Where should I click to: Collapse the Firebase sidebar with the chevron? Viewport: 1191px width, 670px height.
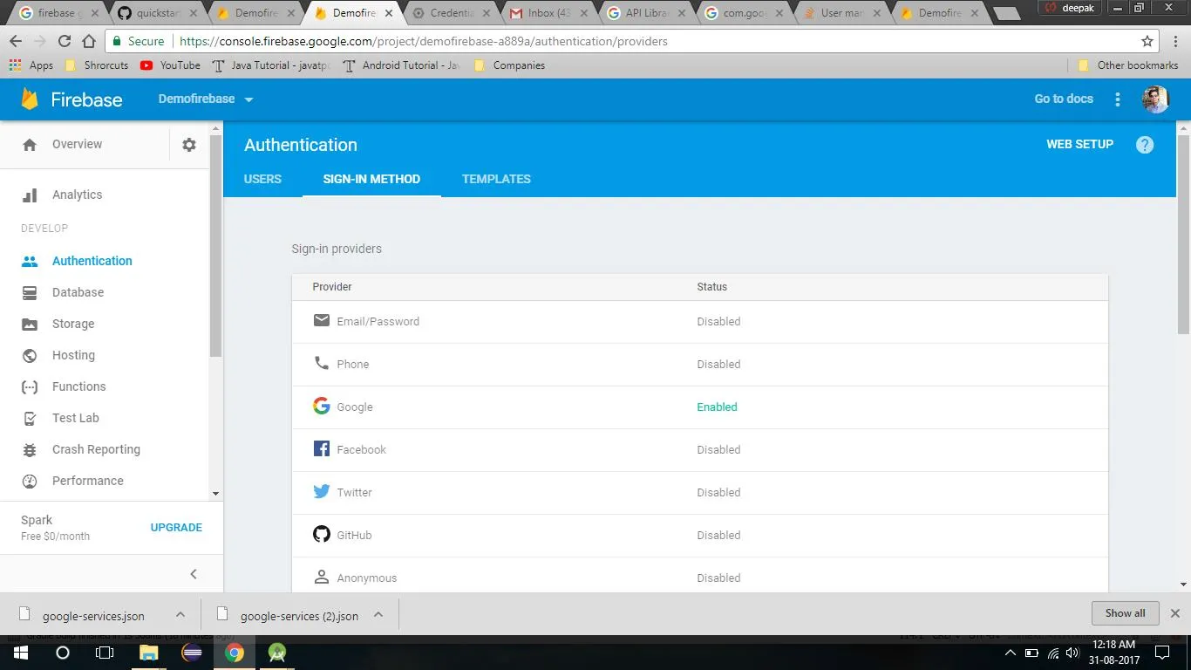(194, 574)
